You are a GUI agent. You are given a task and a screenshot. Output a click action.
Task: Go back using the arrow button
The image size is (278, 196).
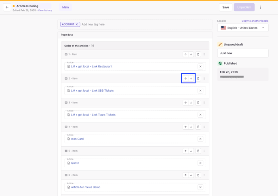coord(7,7)
